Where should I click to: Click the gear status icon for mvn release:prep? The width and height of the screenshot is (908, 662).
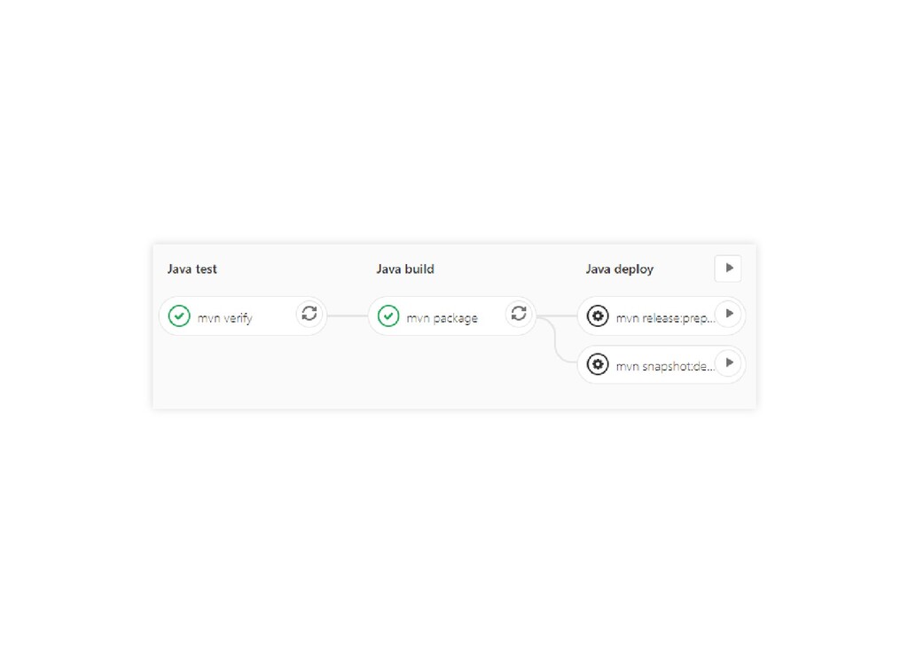[x=598, y=315]
